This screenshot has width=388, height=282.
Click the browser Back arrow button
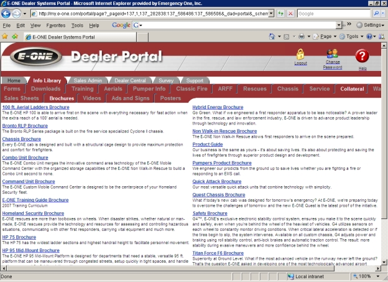coord(6,13)
